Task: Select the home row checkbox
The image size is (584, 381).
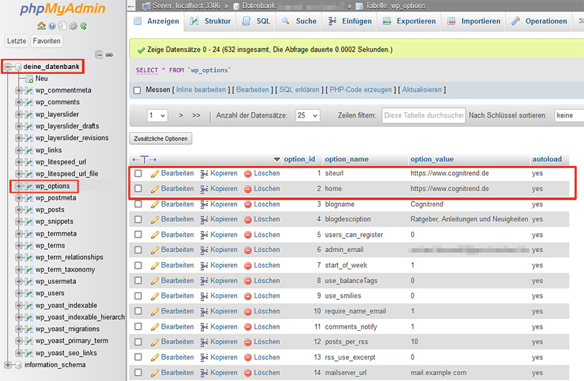Action: point(138,189)
